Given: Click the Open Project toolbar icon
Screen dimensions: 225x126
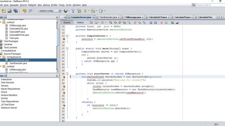Looking at the screenshot, I should 9,11.
